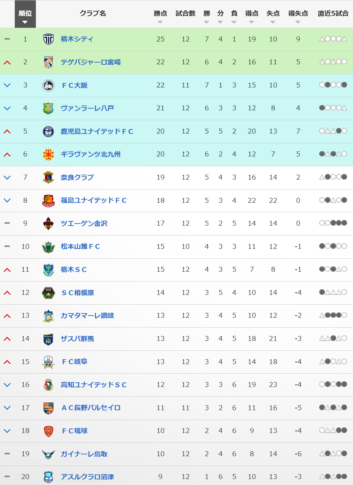Click the FC大阪 club crest icon
Image resolution: width=353 pixels, height=485 pixels.
(x=48, y=85)
